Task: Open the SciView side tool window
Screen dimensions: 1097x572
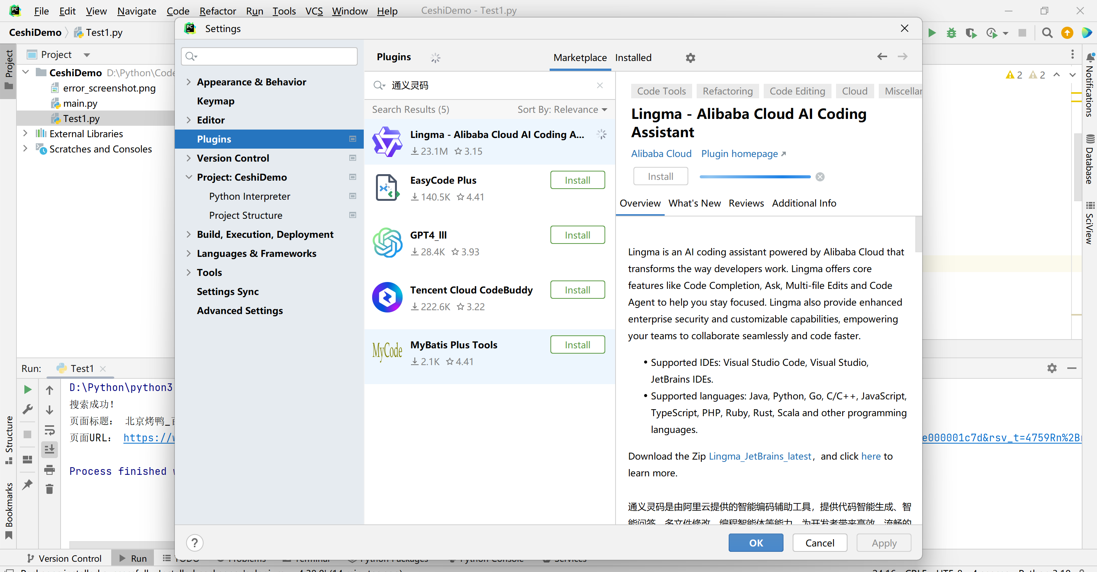Action: tap(1089, 223)
